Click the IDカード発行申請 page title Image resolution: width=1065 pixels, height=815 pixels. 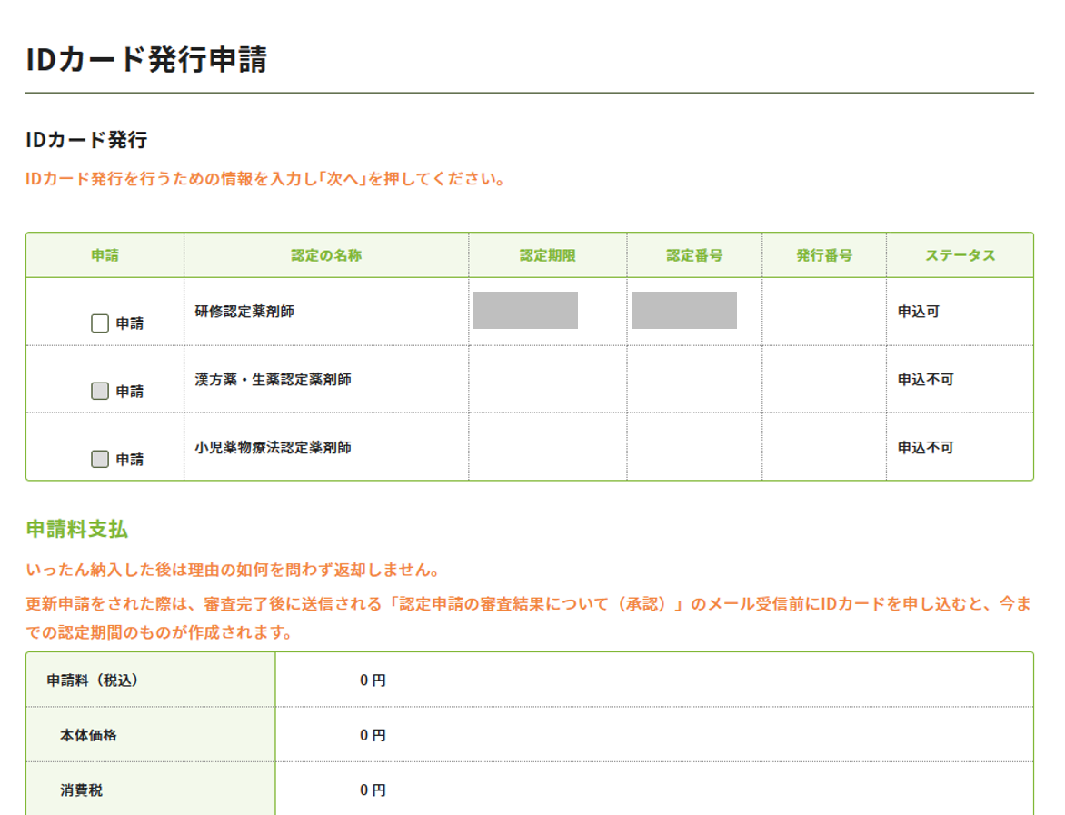146,60
